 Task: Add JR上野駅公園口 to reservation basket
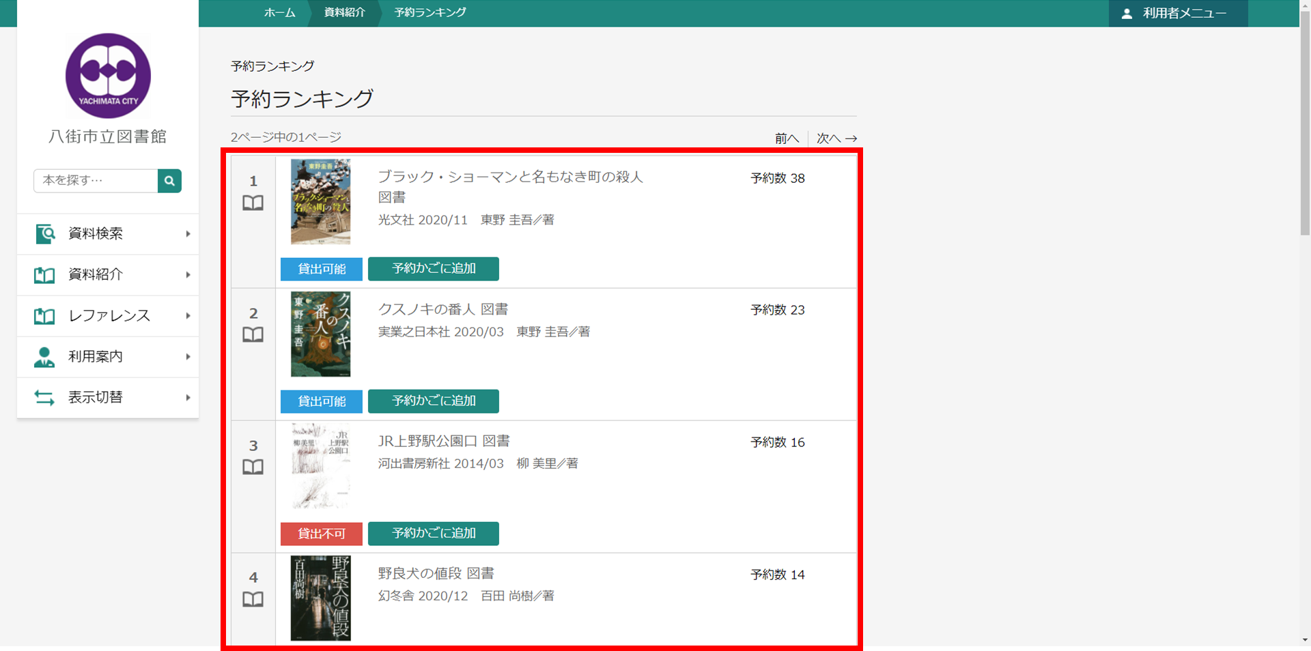click(434, 534)
